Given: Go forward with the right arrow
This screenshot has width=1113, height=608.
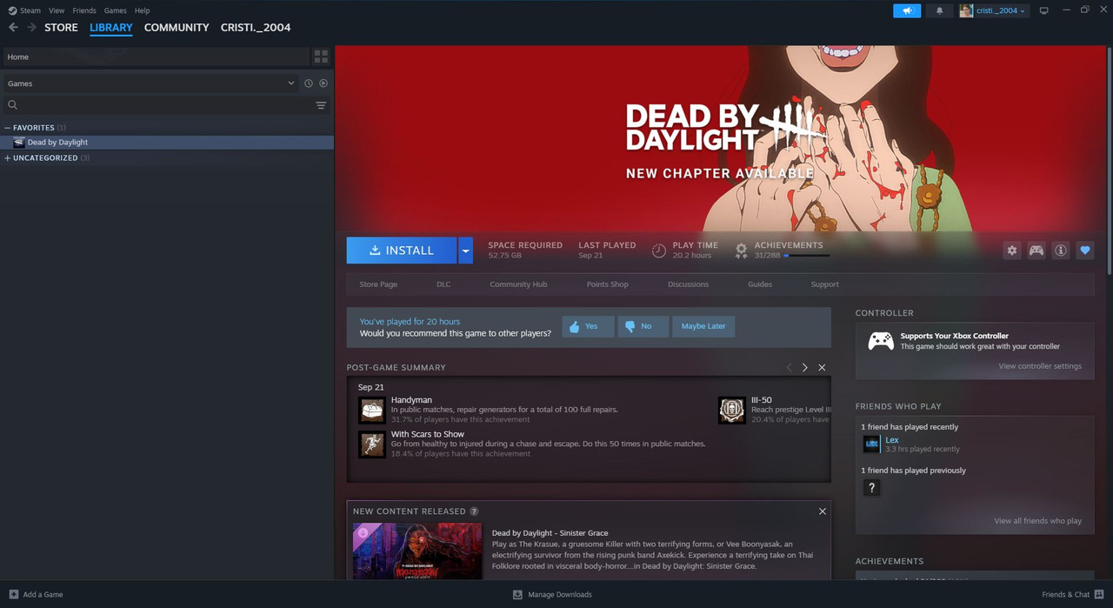Looking at the screenshot, I should 32,28.
